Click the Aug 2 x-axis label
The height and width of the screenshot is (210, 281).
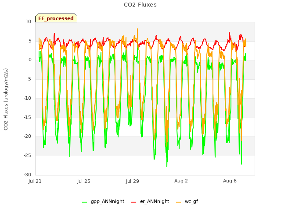181,181
